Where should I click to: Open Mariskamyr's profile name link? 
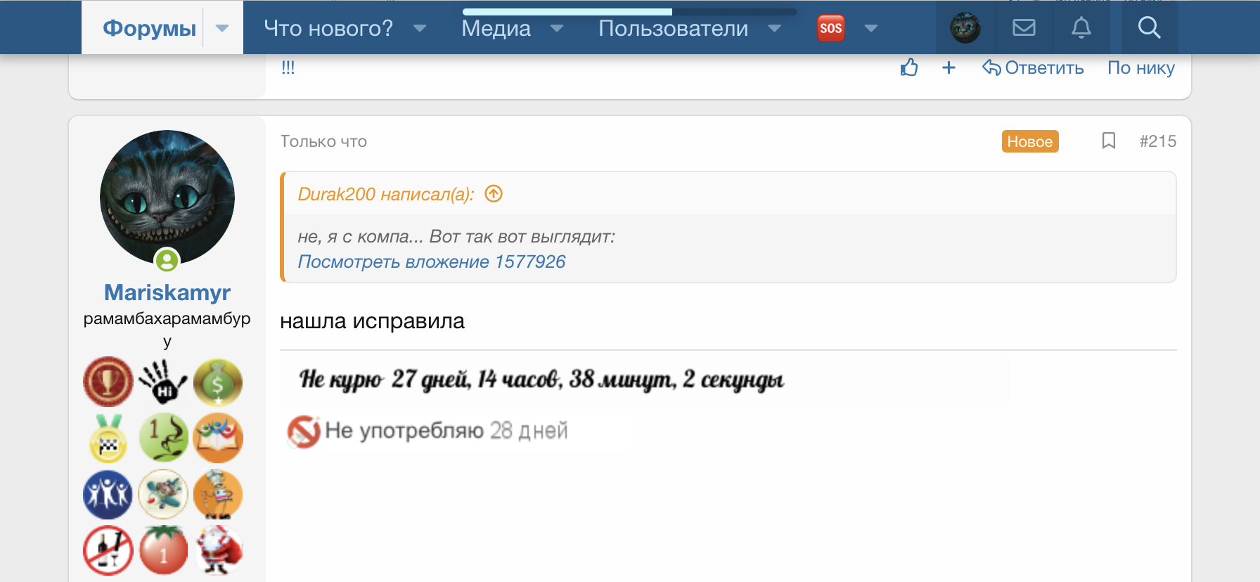coord(167,292)
